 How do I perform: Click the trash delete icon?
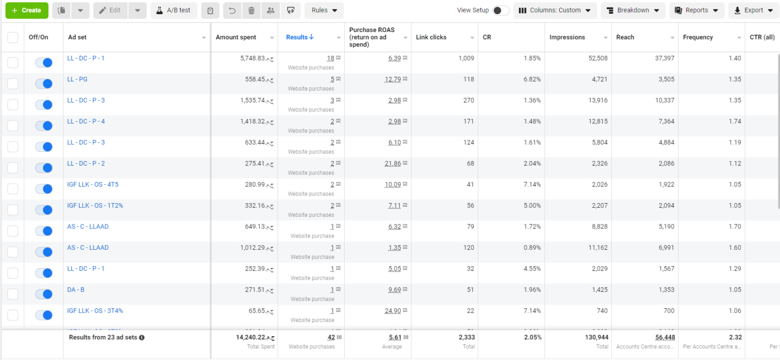point(251,11)
